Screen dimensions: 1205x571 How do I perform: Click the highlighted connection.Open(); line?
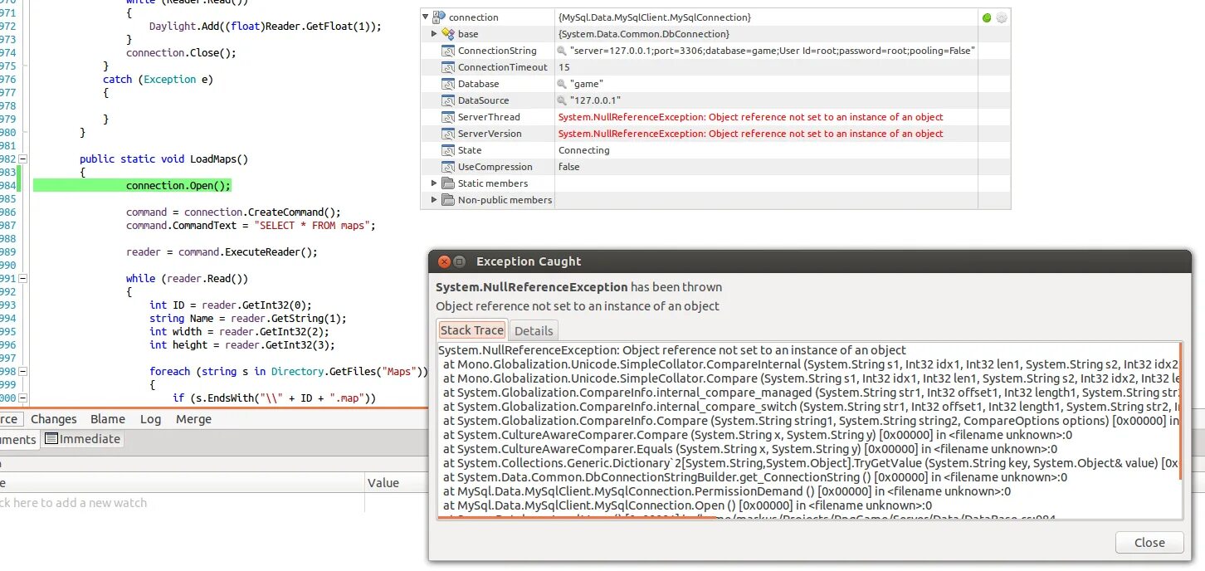(x=178, y=185)
